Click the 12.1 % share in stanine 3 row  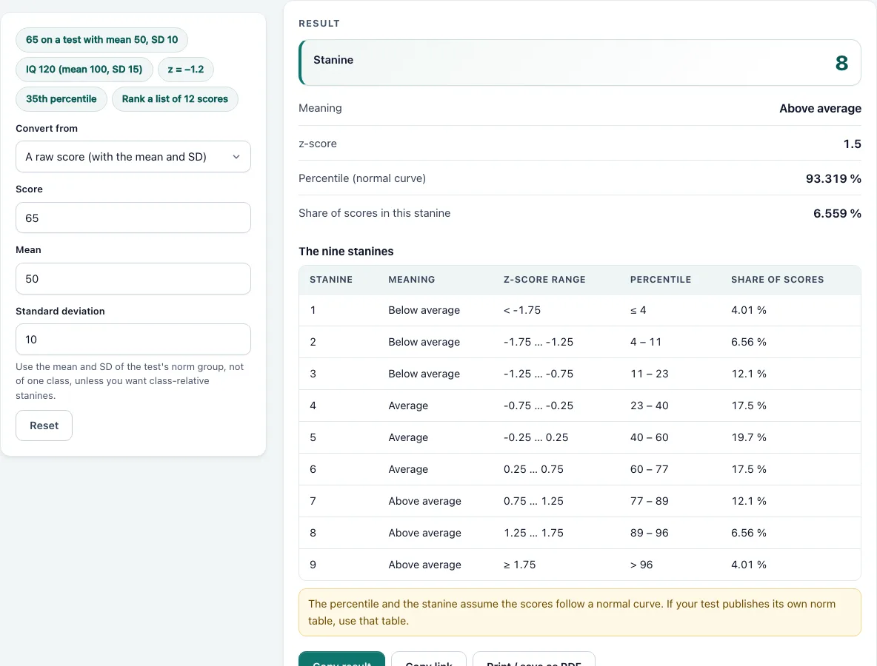tap(749, 374)
